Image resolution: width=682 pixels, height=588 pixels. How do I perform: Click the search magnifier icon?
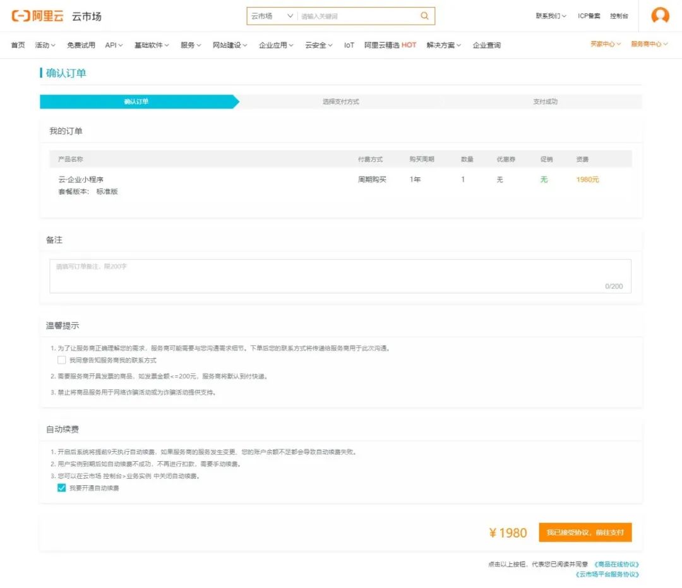[424, 16]
